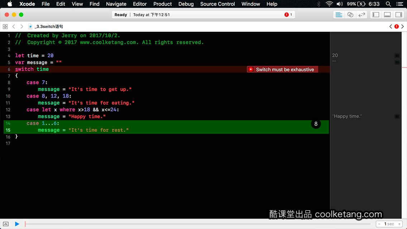Jump to next issue
407x229 pixels.
pyautogui.click(x=403, y=26)
